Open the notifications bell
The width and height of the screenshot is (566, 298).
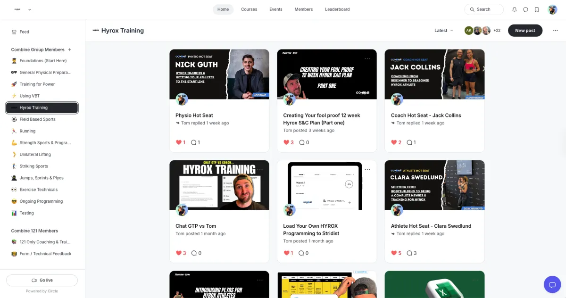[514, 9]
